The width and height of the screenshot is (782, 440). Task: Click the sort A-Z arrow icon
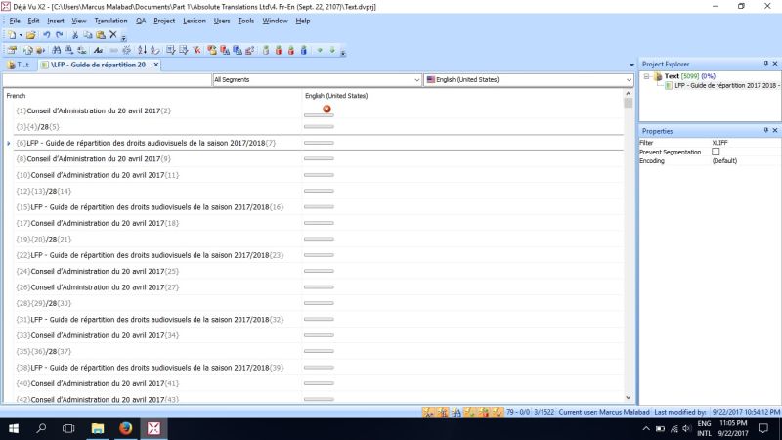pyautogui.click(x=142, y=51)
